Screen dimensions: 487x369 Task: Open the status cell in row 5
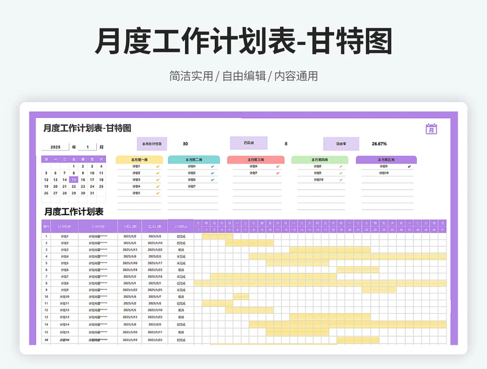tap(181, 263)
